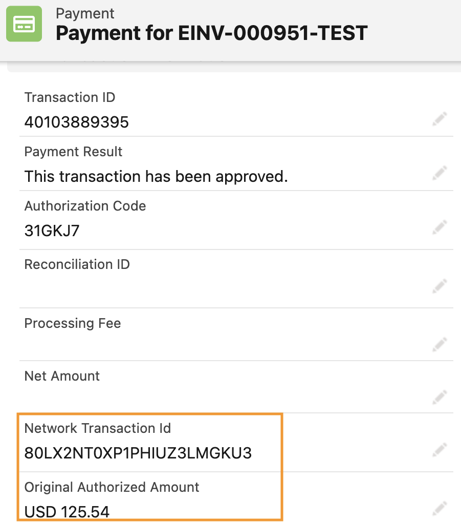Click the "Payment" object type label
The height and width of the screenshot is (522, 461).
point(85,13)
